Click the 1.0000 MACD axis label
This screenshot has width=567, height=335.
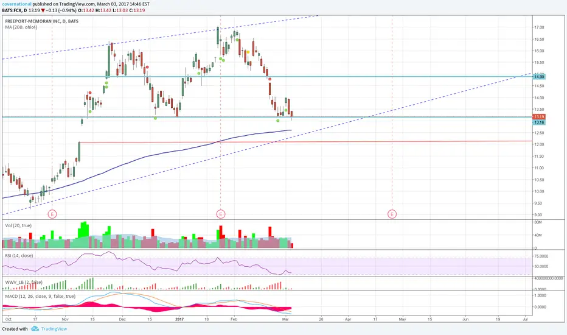point(540,295)
